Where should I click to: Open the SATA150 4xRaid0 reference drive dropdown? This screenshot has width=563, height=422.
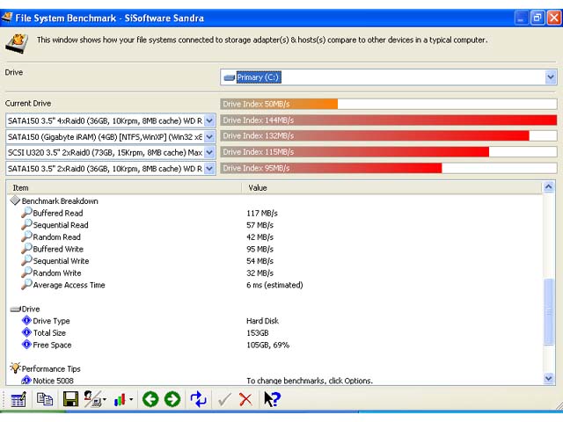(209, 120)
